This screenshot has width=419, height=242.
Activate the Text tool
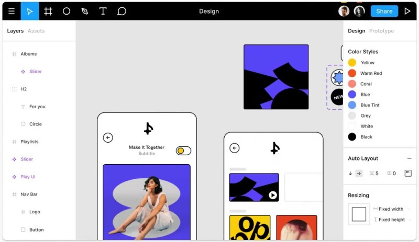[103, 11]
